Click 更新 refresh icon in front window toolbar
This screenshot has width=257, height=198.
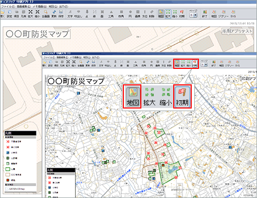point(88,63)
